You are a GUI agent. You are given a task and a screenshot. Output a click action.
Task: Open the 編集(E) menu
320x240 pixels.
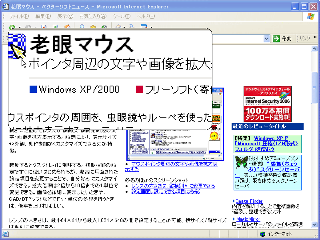(43, 16)
